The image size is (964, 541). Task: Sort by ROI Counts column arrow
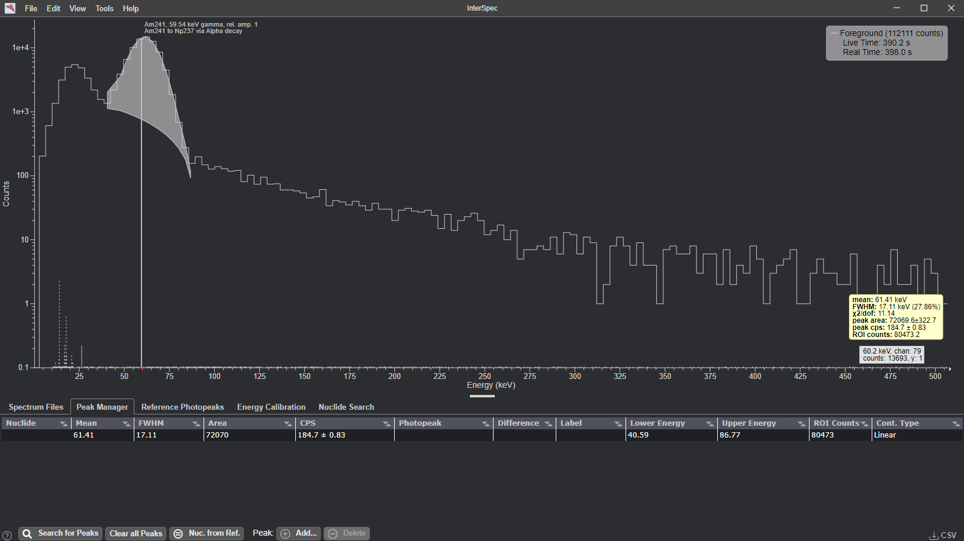pos(864,423)
